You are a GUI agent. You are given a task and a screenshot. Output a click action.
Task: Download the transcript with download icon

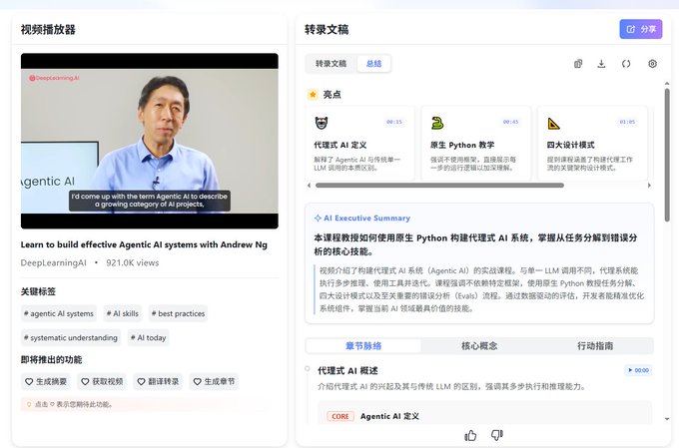[x=601, y=64]
